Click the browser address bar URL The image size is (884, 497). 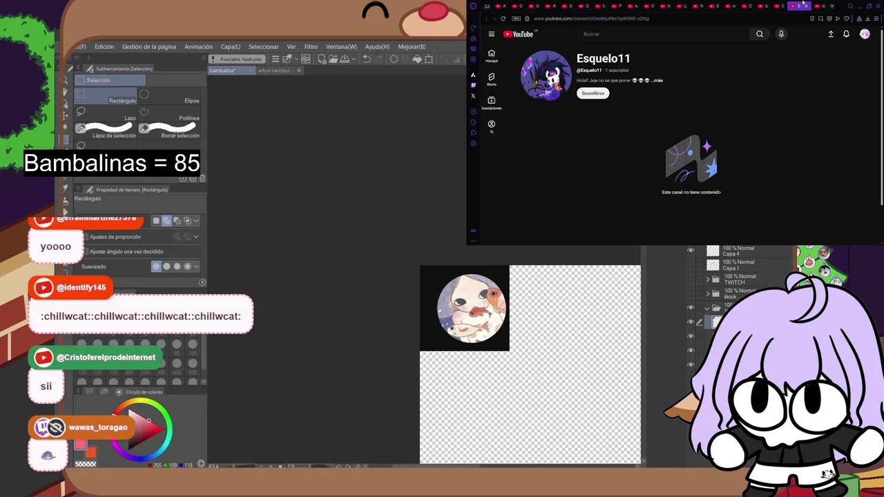coord(591,19)
